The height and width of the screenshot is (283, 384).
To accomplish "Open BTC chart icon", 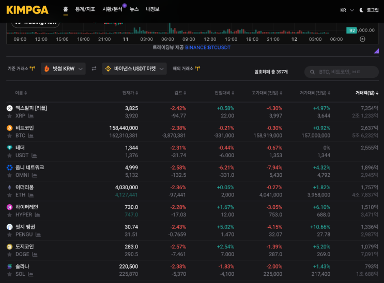I will pyautogui.click(x=30, y=136).
